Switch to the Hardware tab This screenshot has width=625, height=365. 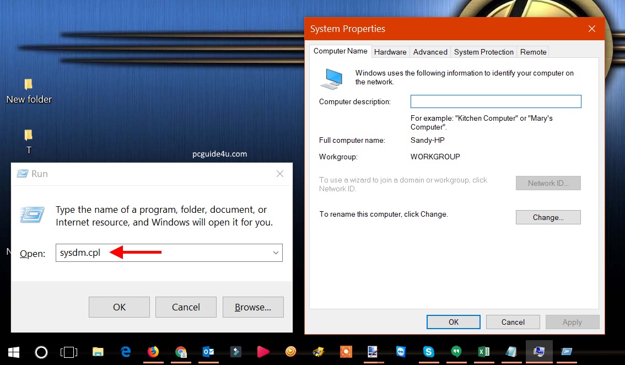pyautogui.click(x=390, y=52)
